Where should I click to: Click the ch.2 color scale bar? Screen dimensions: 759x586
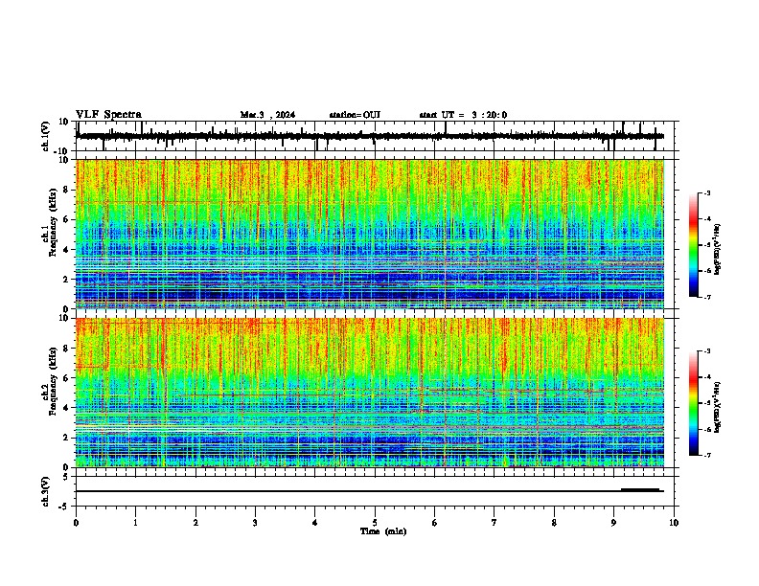694,403
